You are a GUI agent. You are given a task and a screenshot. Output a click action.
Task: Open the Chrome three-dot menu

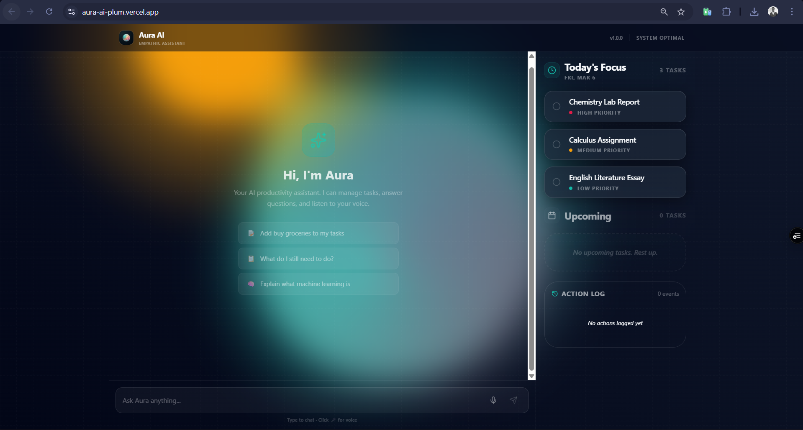point(792,12)
